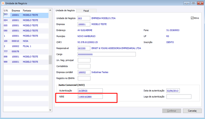Click the NIRE field 11900162880

tap(90, 97)
